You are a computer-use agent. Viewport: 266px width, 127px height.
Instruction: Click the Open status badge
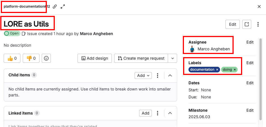tap(12, 33)
